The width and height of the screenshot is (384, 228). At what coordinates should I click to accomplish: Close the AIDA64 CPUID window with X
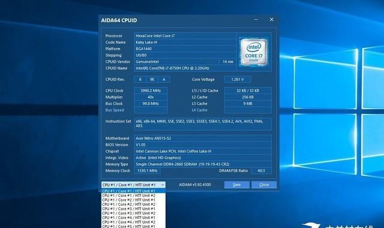tap(272, 20)
